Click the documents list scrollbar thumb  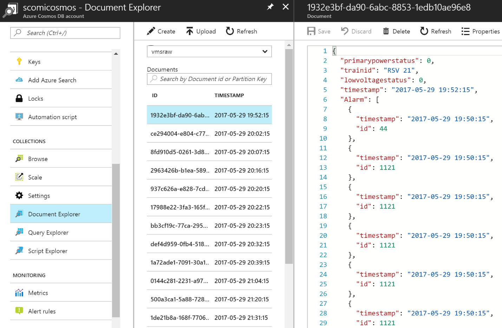coord(289,156)
